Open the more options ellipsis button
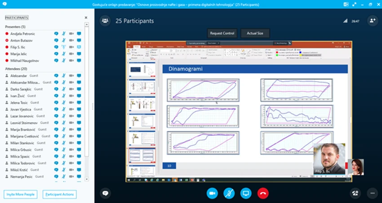The height and width of the screenshot is (203, 382). point(373,194)
